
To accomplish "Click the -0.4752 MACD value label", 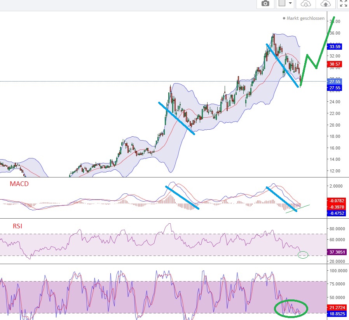I will (x=337, y=213).
